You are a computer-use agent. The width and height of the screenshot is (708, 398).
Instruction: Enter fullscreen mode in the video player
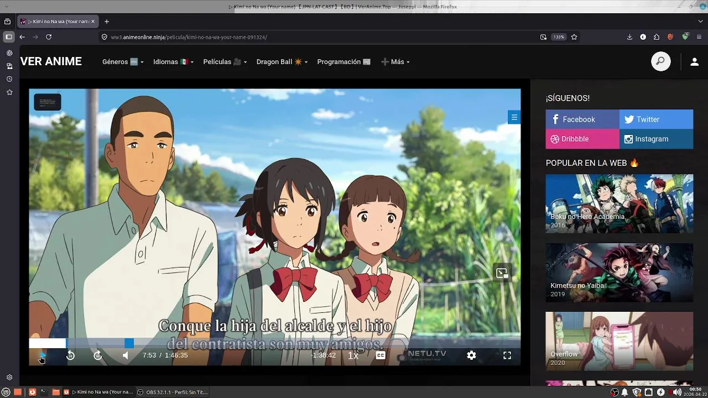point(507,355)
